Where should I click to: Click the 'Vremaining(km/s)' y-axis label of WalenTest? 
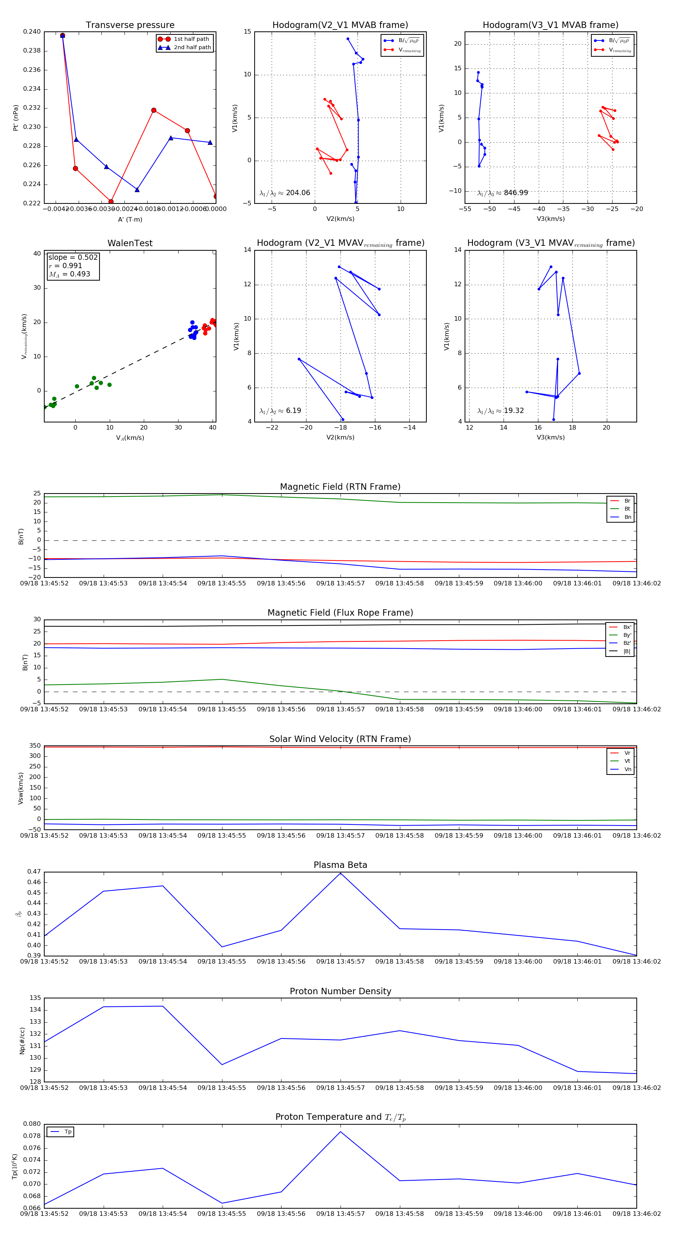pyautogui.click(x=24, y=336)
